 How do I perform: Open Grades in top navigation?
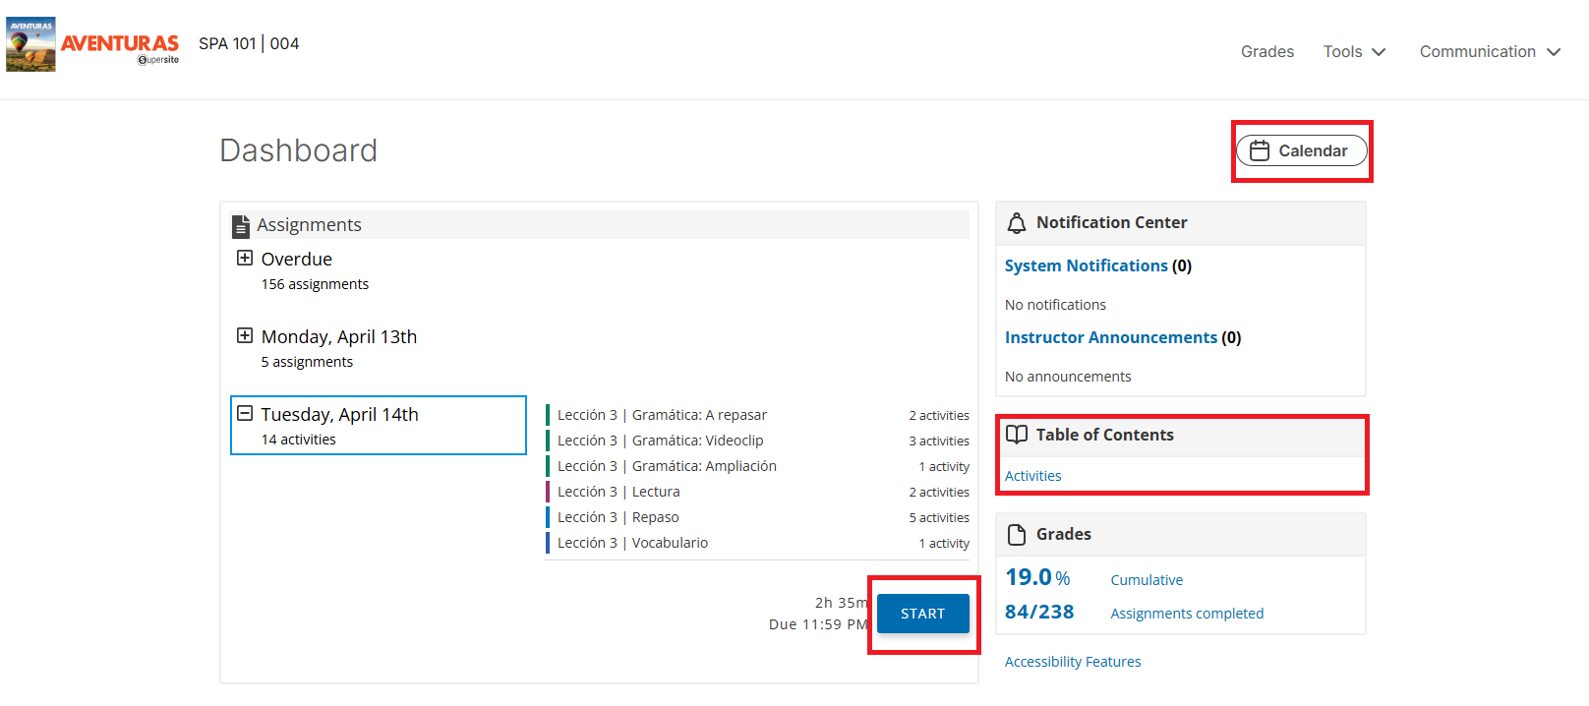(1267, 52)
